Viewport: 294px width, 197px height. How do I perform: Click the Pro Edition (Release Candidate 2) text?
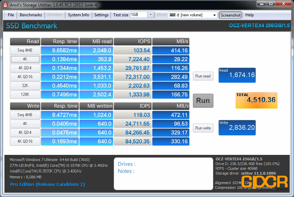(48, 184)
